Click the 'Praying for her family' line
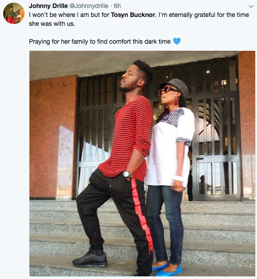257x279 pixels. 100,41
